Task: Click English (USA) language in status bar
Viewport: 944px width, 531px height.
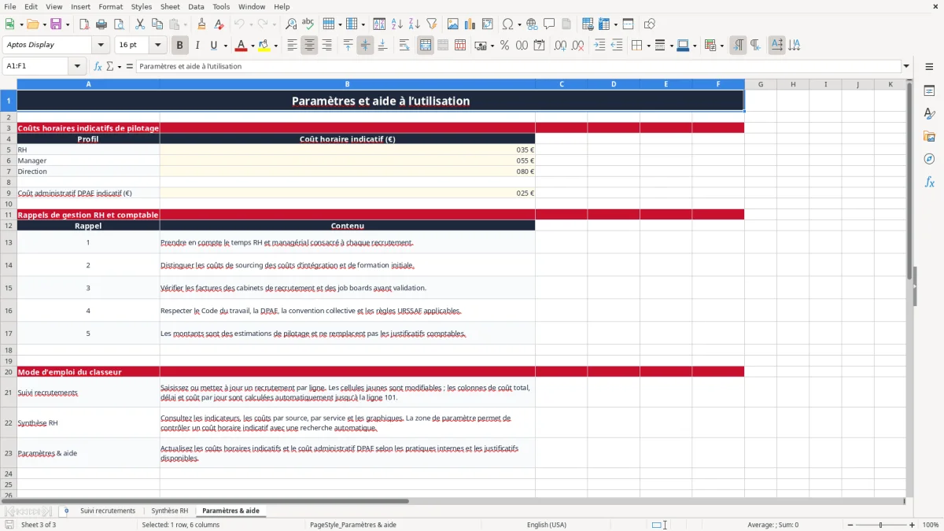Action: tap(547, 525)
